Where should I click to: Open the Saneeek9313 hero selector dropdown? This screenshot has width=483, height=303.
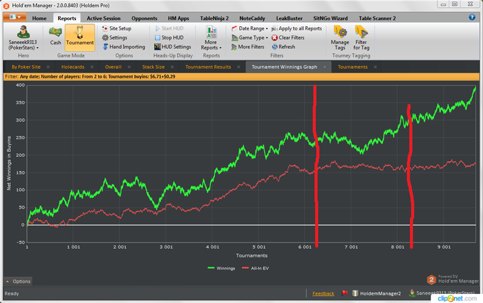(23, 38)
